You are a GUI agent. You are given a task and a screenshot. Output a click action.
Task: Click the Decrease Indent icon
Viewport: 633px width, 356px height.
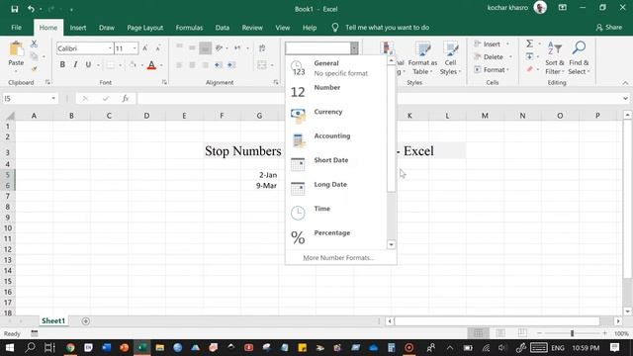219,65
